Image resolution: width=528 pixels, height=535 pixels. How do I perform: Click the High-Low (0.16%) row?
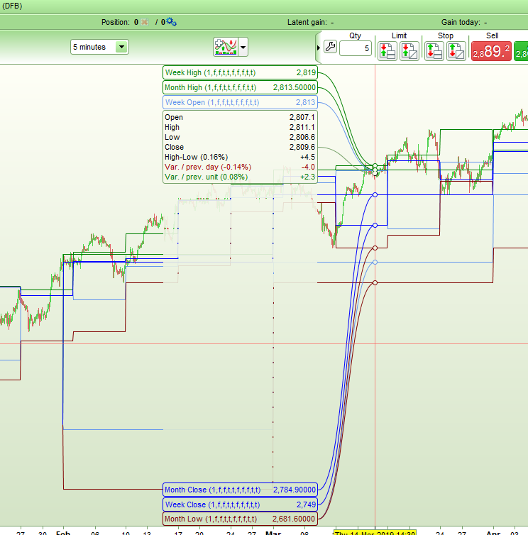point(240,157)
